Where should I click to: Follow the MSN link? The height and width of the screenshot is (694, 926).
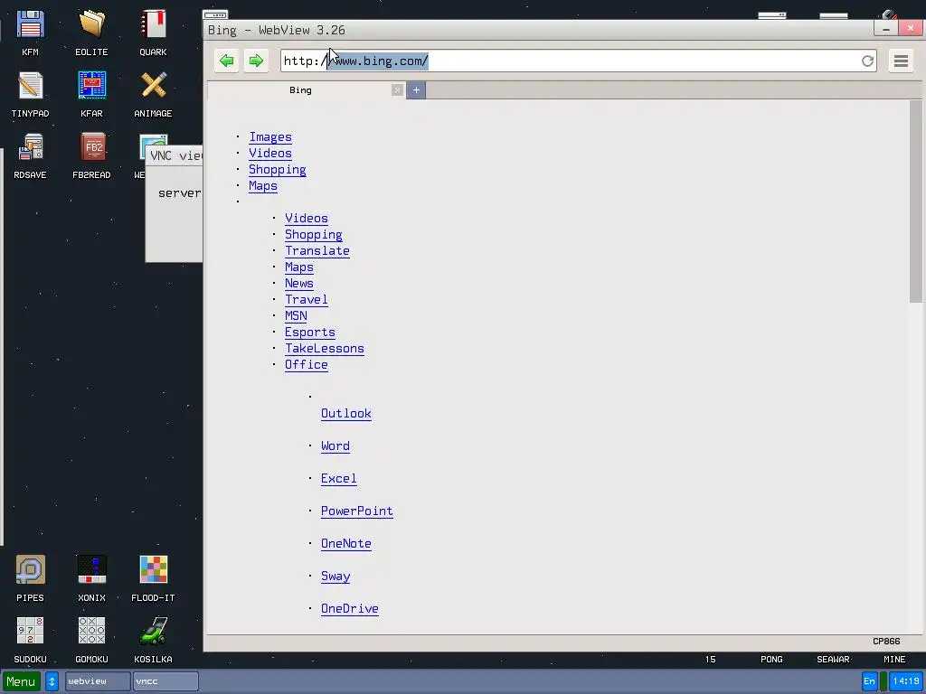296,315
